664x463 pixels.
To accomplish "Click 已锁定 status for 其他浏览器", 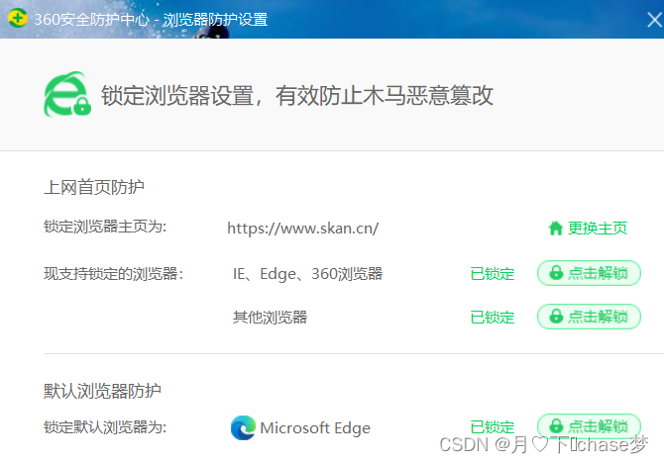I will [x=493, y=318].
